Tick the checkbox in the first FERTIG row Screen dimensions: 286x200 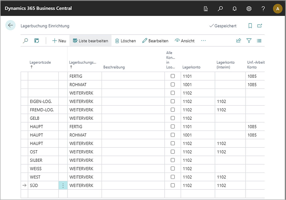coord(172,76)
